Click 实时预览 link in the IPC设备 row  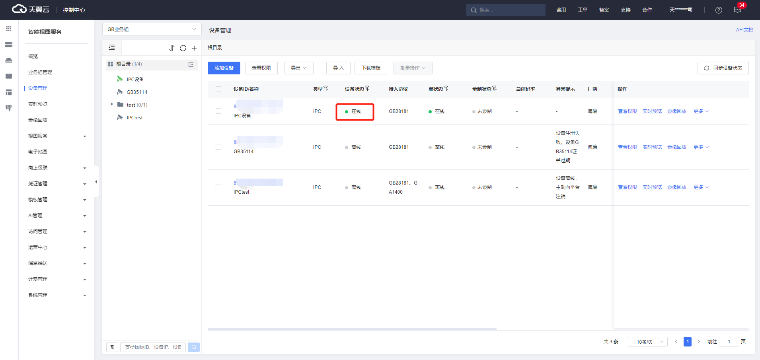pos(652,111)
